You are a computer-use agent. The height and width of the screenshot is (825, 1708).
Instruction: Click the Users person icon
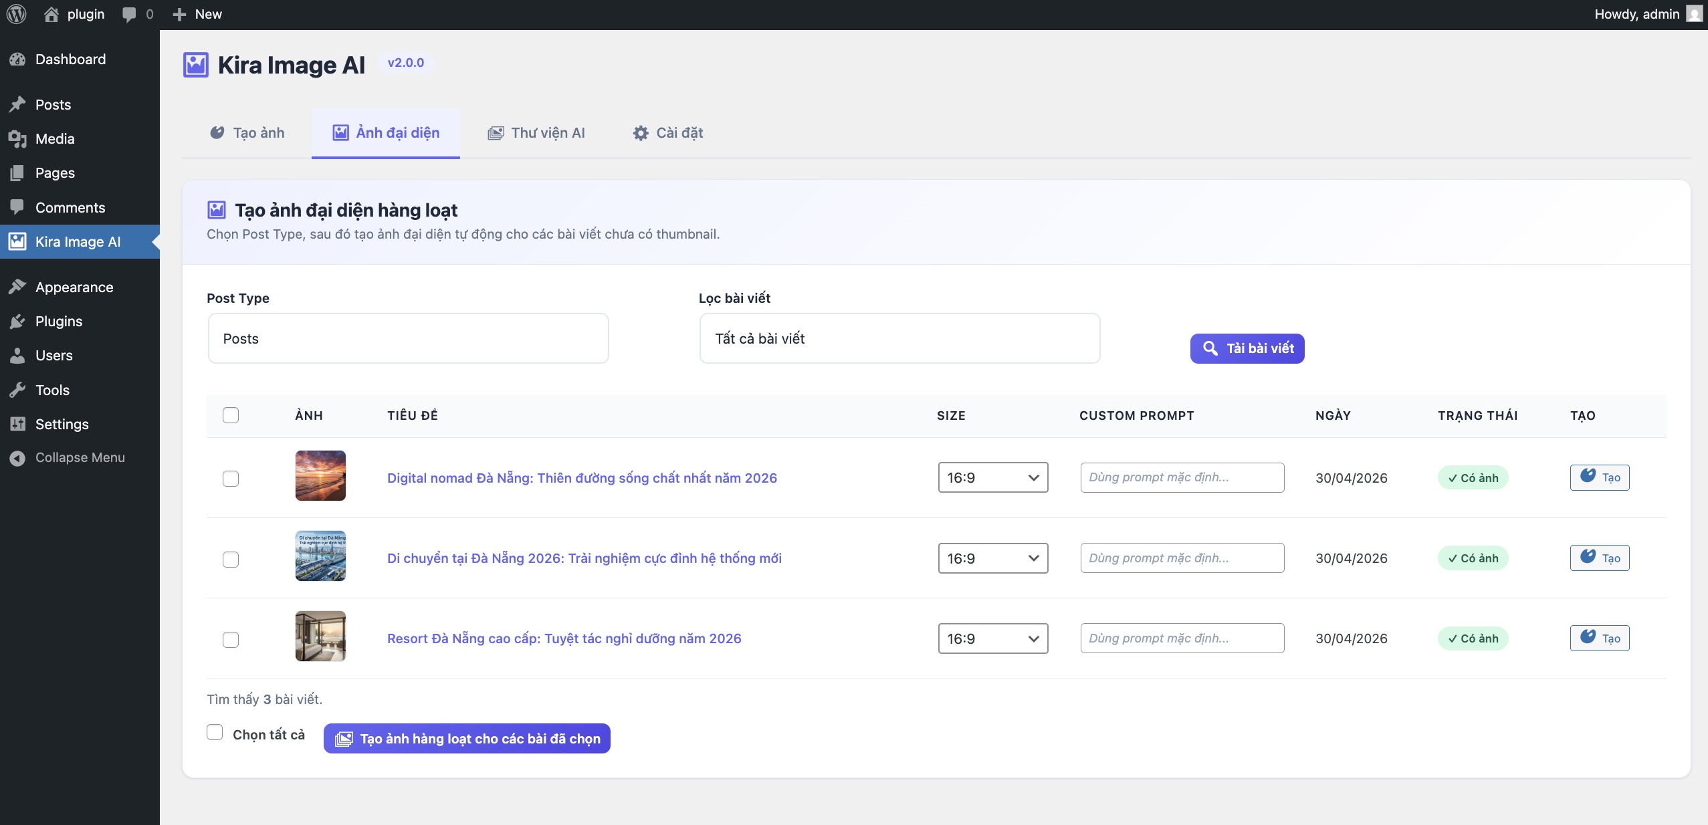[x=17, y=356]
